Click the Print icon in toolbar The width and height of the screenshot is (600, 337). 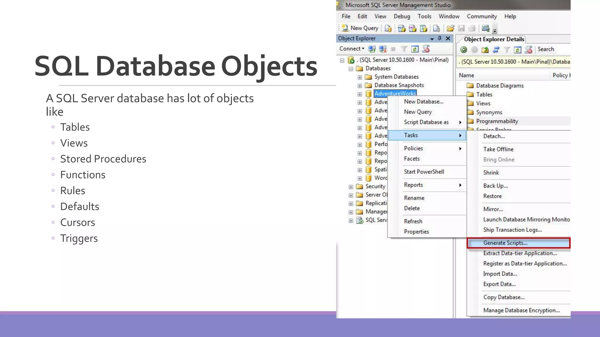click(472, 28)
